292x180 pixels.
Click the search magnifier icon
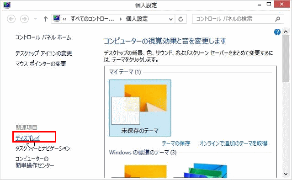click(x=277, y=19)
